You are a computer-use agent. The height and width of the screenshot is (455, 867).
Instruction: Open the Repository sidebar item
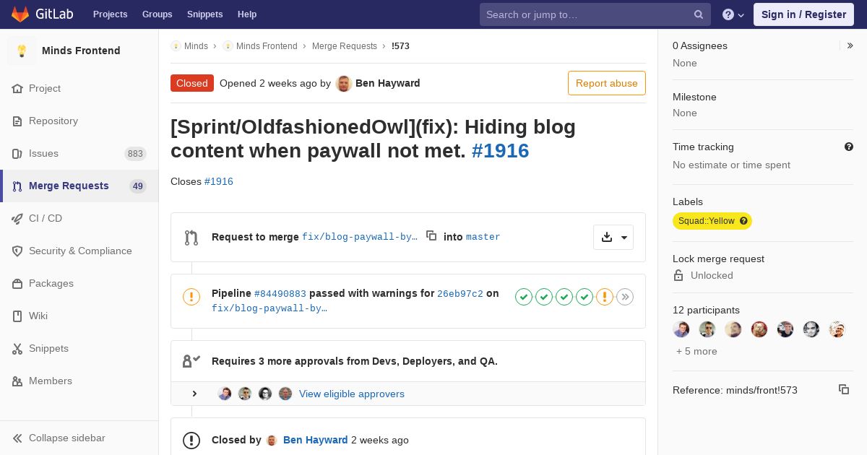tap(79, 121)
